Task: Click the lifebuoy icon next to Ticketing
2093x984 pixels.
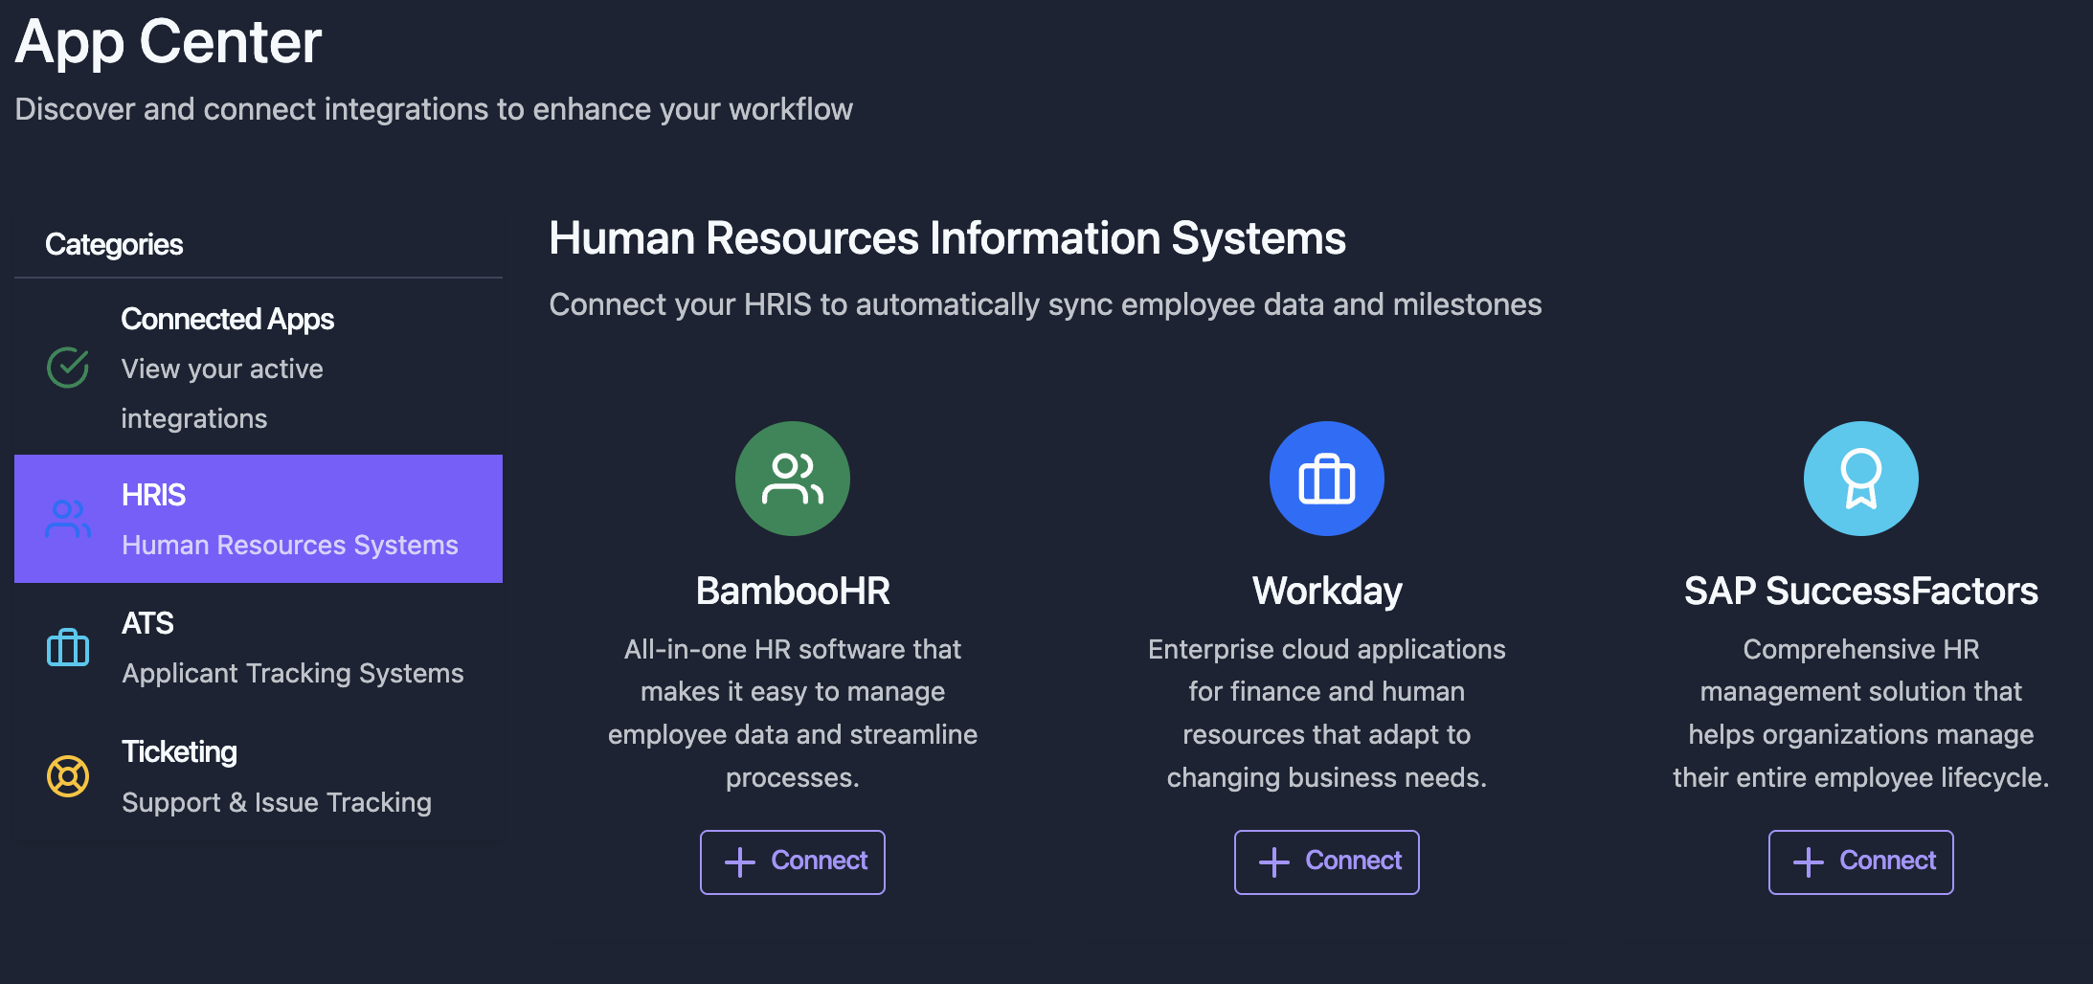Action: click(x=68, y=776)
